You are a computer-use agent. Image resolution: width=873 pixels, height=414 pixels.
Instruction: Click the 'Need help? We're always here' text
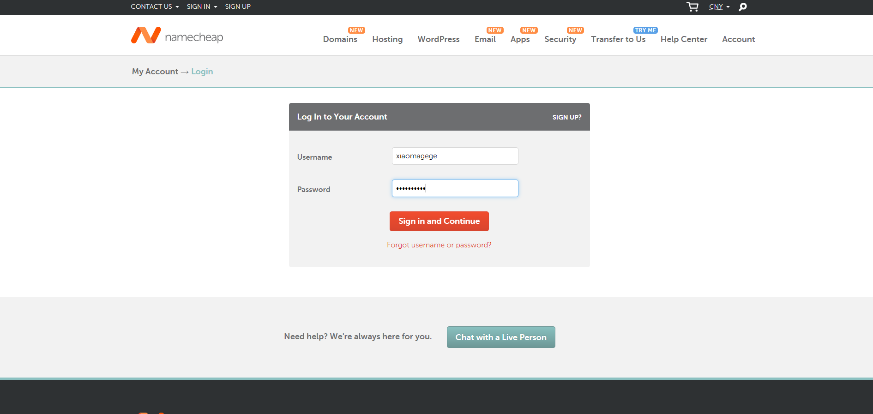click(x=358, y=336)
